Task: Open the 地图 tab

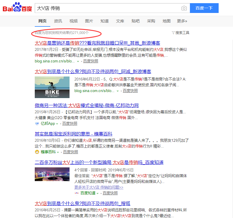Action: [167, 21]
